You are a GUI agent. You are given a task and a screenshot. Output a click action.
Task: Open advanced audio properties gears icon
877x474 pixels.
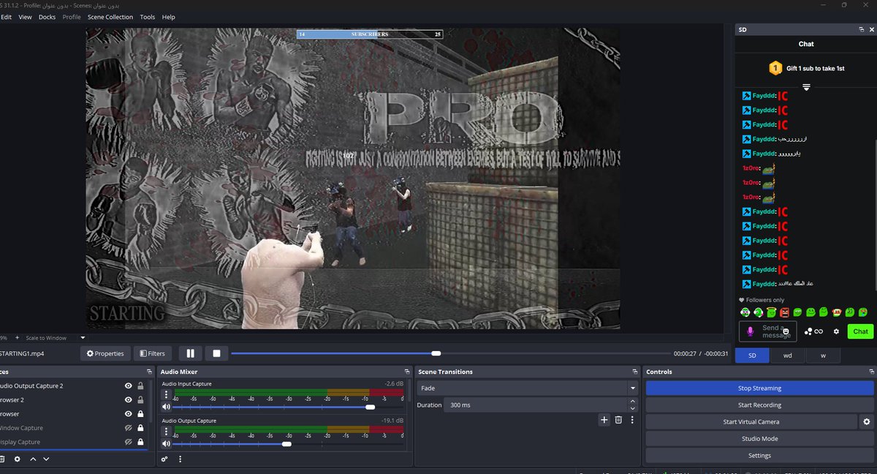click(x=164, y=459)
